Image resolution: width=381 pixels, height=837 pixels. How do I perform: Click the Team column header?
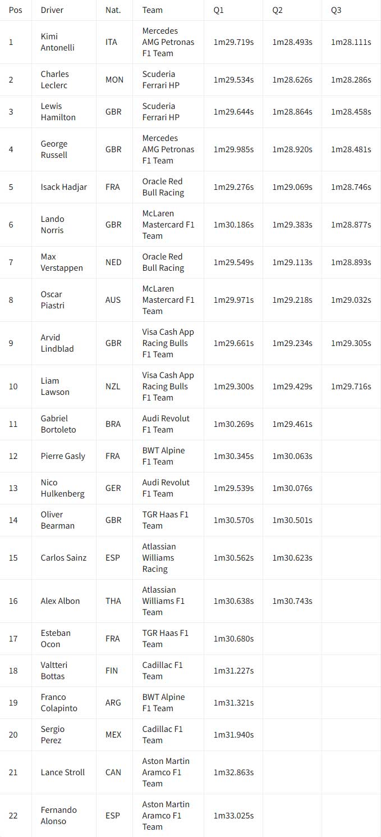[x=152, y=10]
